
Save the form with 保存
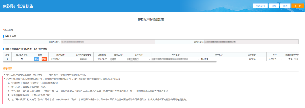point(274,6)
